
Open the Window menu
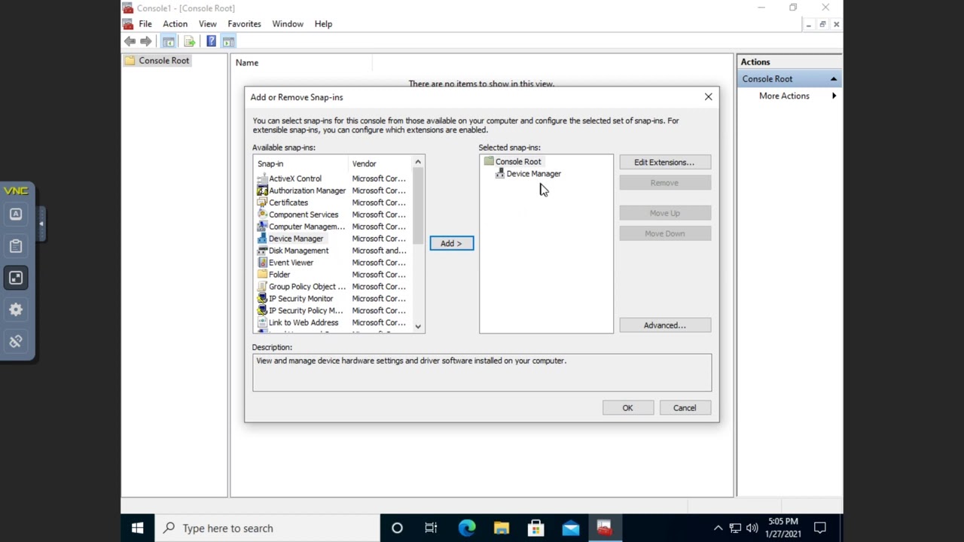tap(288, 24)
